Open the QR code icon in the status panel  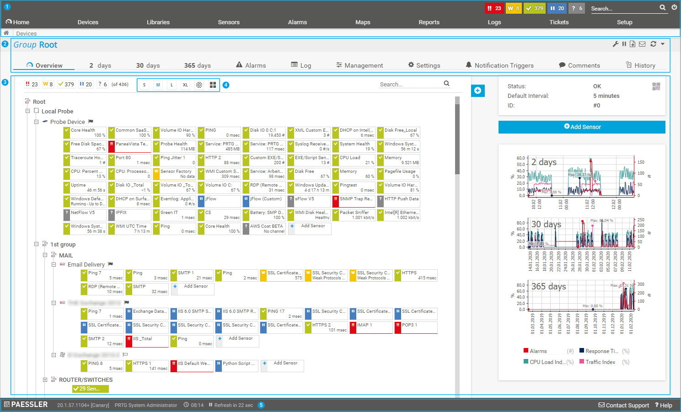click(656, 86)
